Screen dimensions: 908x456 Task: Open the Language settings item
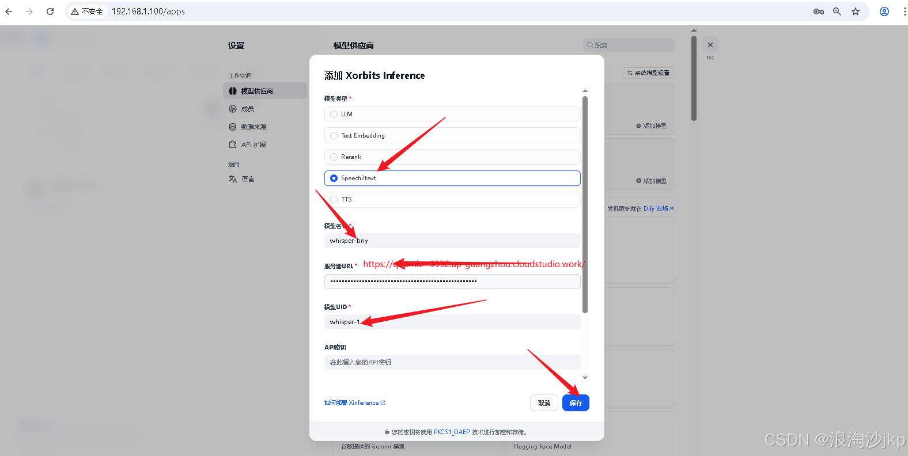(265, 179)
